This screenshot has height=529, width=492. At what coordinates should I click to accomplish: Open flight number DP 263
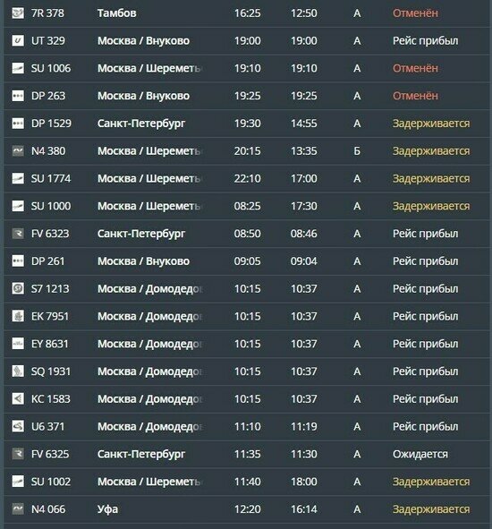coord(48,96)
